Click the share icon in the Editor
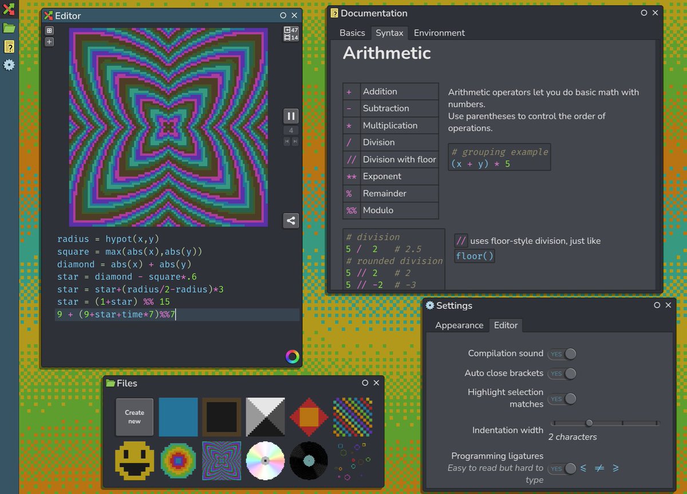 [x=291, y=220]
